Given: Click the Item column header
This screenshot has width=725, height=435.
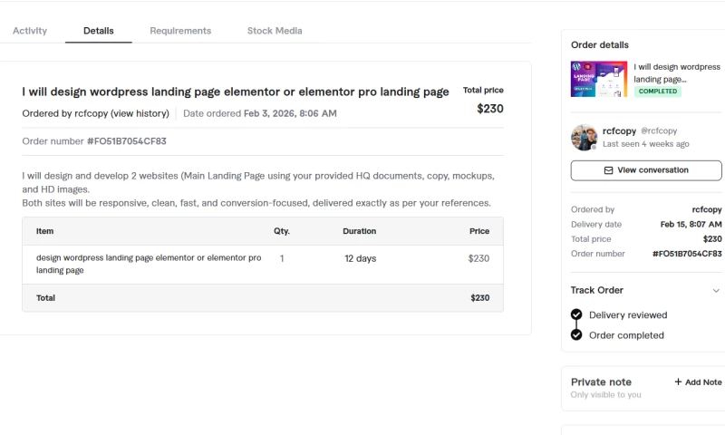Looking at the screenshot, I should tap(44, 231).
